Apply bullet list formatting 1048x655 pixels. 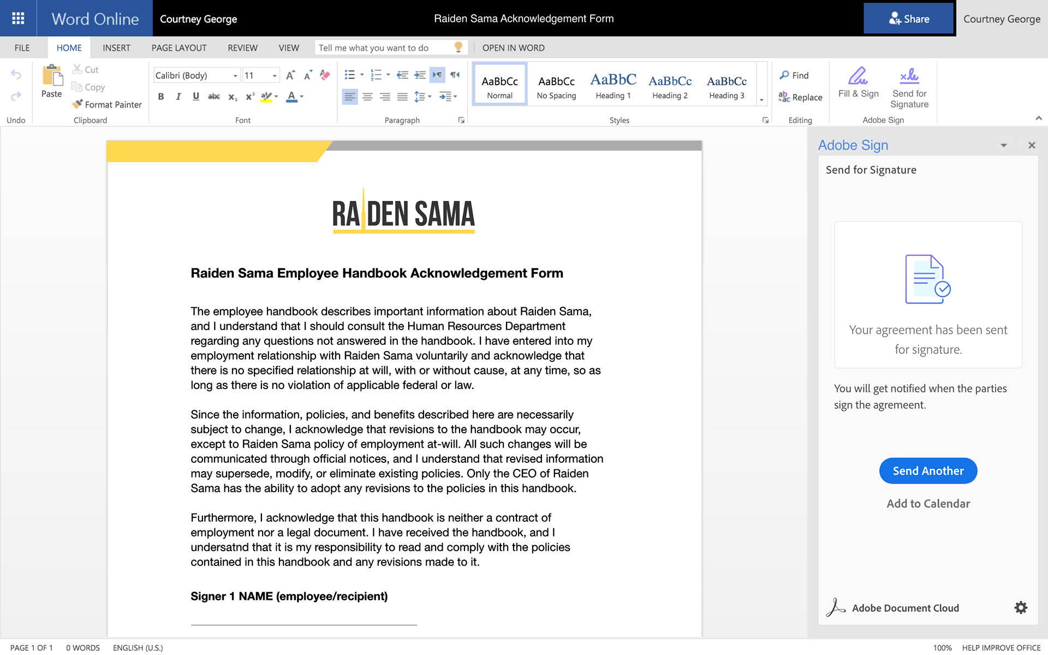[350, 75]
